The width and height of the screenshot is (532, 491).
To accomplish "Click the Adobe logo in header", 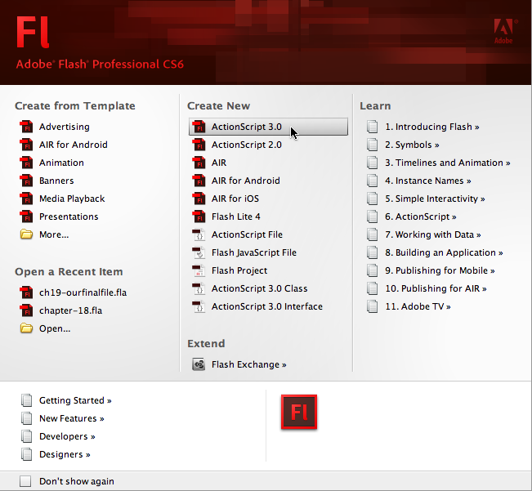I will click(x=503, y=31).
